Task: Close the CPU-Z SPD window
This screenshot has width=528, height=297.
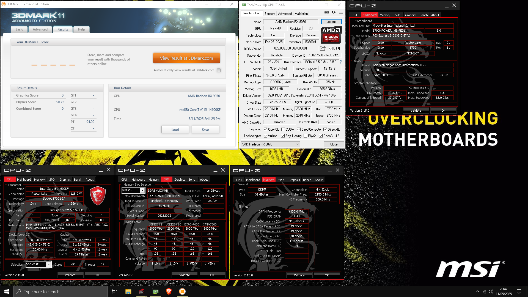Action: [x=223, y=170]
